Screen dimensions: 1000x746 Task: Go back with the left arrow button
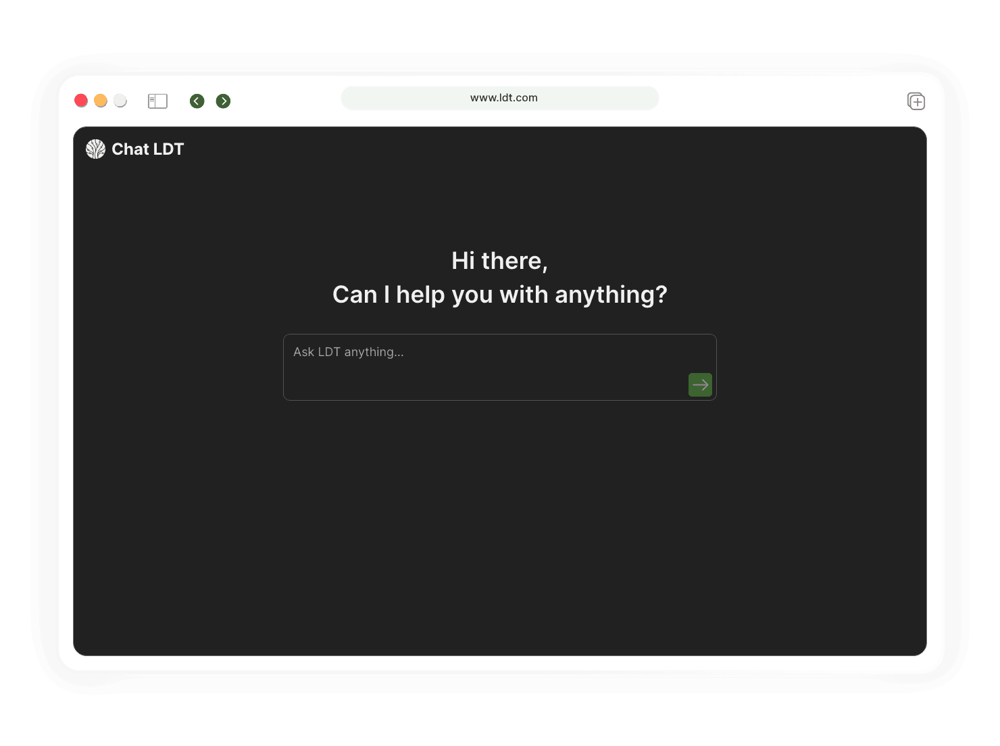[197, 101]
